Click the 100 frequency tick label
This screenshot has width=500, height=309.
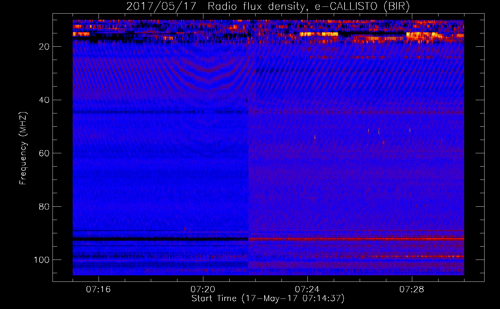[42, 260]
